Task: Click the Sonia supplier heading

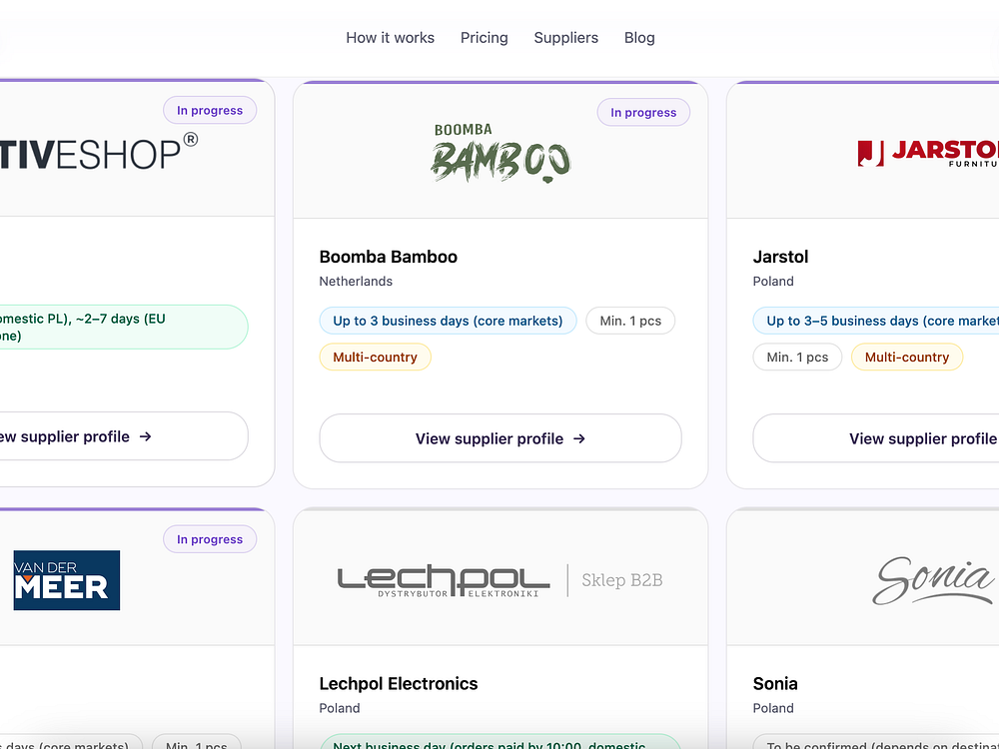Action: [x=775, y=683]
